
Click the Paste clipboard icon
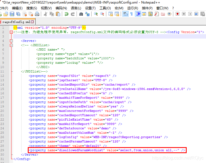(x=58, y=14)
